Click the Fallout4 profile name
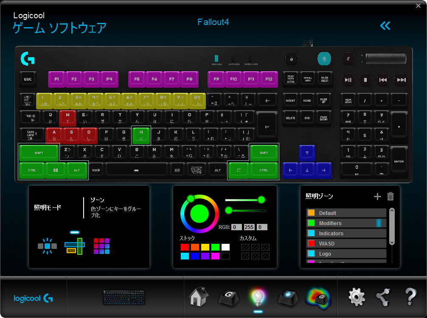Screen dimensions: 427x318 (x=213, y=22)
